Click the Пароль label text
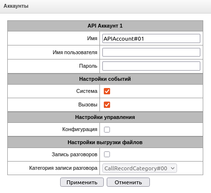Screen dimensions: 211x193 click(88, 66)
